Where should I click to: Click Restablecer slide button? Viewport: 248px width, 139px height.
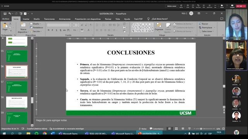(36, 27)
